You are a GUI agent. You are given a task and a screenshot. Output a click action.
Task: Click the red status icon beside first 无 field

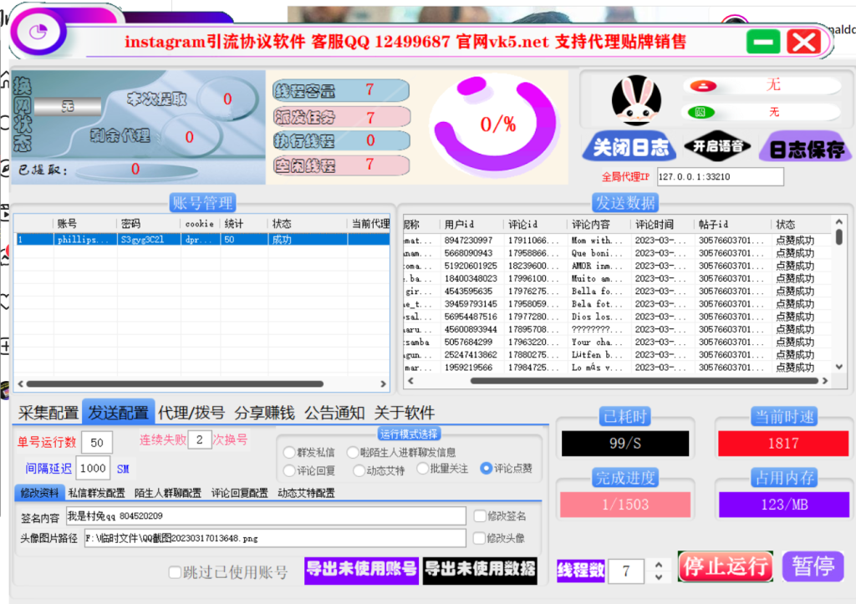[x=704, y=84]
